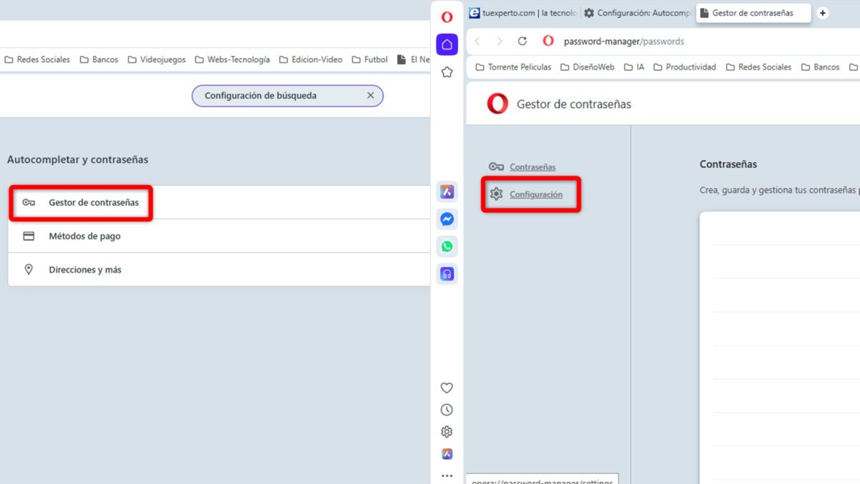Open WhatsApp from the sidebar

tap(447, 247)
